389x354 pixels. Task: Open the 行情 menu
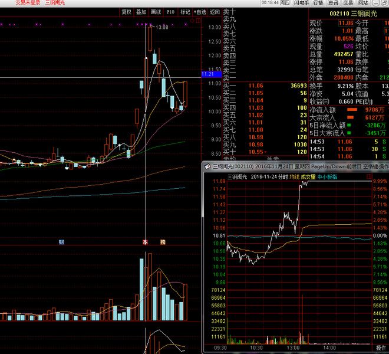[318, 3]
